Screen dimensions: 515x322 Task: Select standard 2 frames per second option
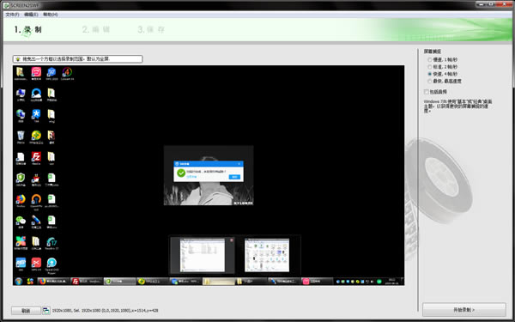click(x=442, y=67)
